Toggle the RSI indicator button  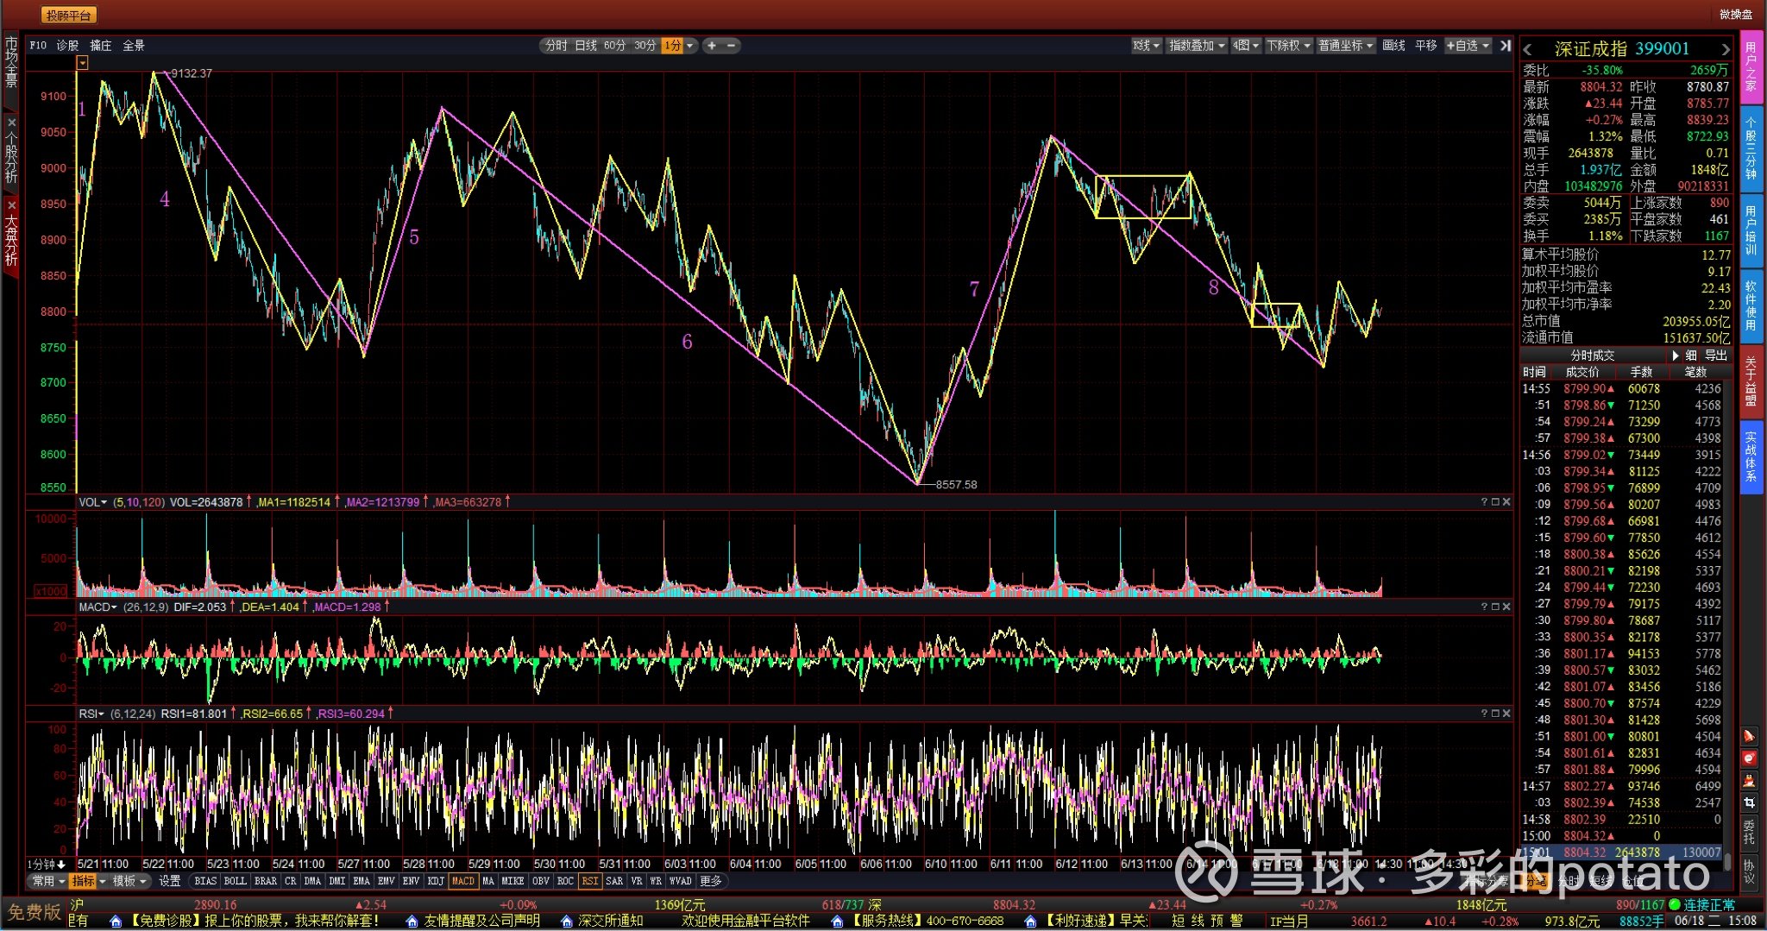point(589,881)
